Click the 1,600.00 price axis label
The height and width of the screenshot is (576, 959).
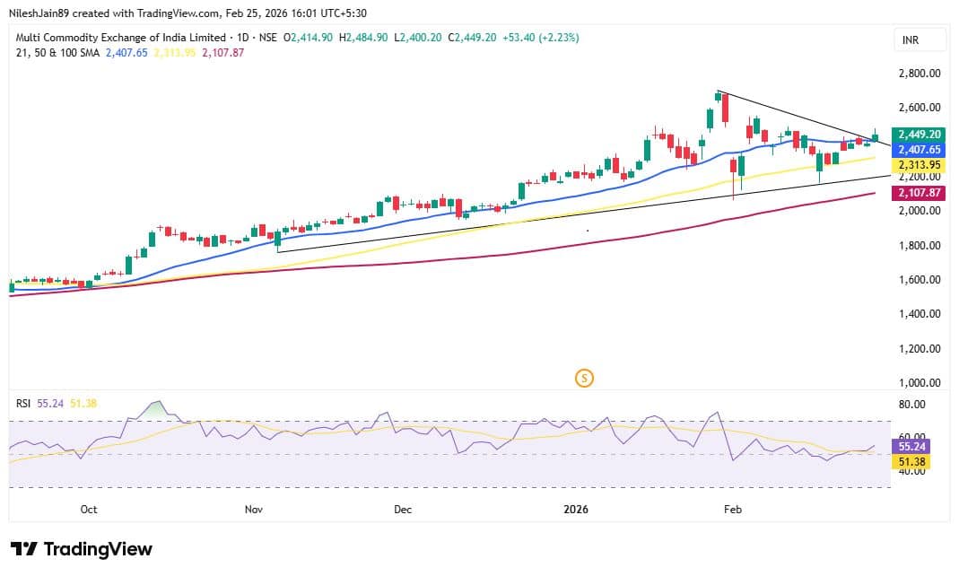pos(920,279)
